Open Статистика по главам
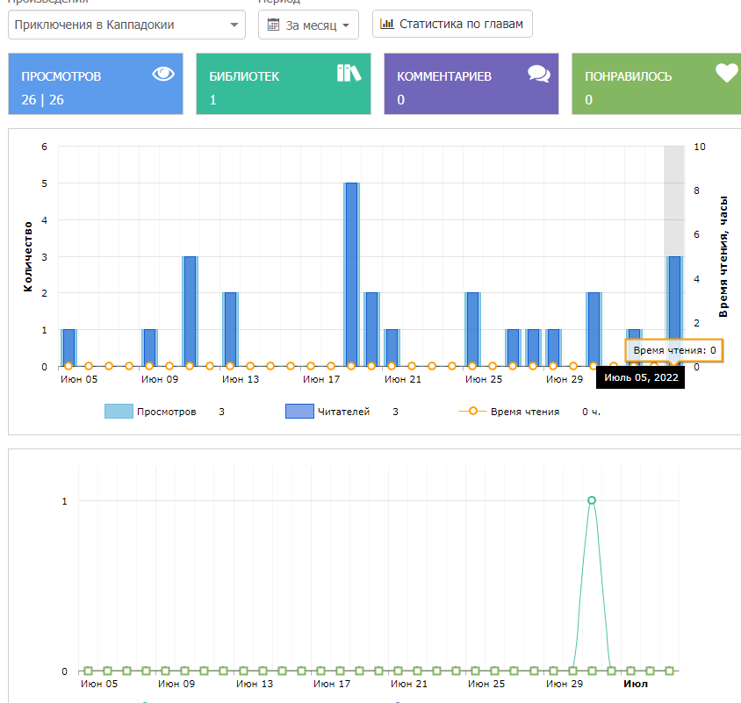 coord(452,24)
